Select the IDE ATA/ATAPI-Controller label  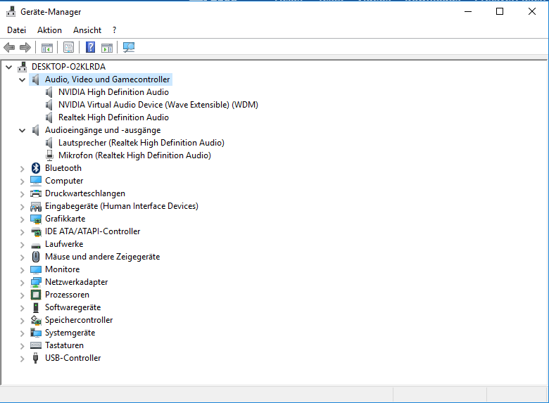(x=92, y=231)
